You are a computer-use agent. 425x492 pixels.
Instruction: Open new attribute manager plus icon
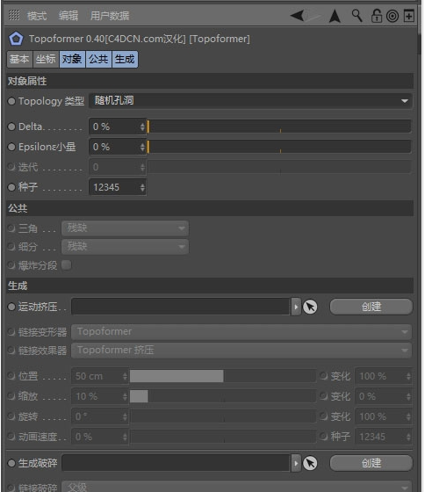(x=409, y=16)
